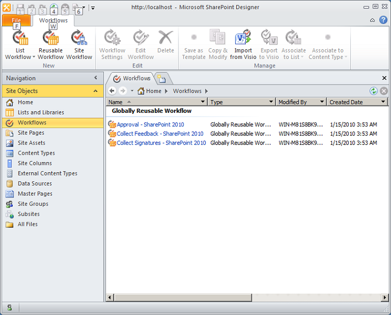The height and width of the screenshot is (315, 391).
Task: Open External Content Types
Action: [x=52, y=174]
